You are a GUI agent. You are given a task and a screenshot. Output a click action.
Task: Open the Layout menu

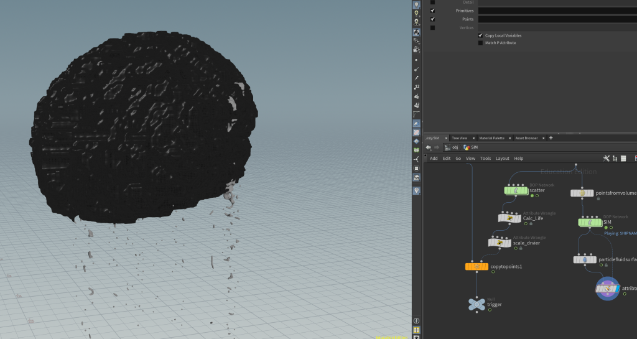pos(502,159)
